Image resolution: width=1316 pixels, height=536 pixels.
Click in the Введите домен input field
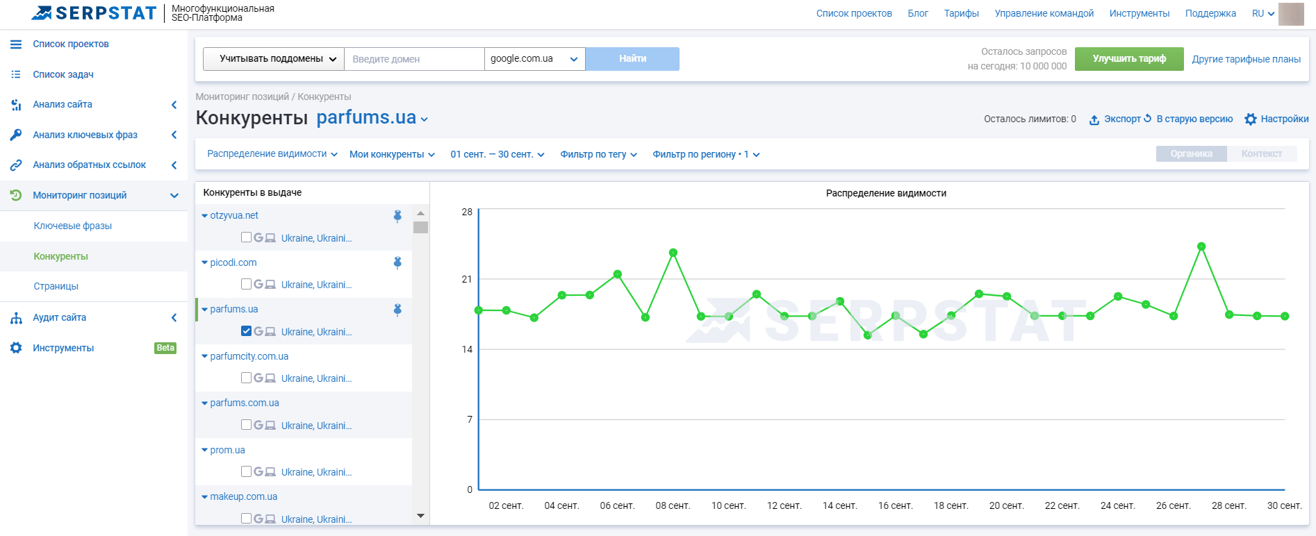click(x=414, y=59)
